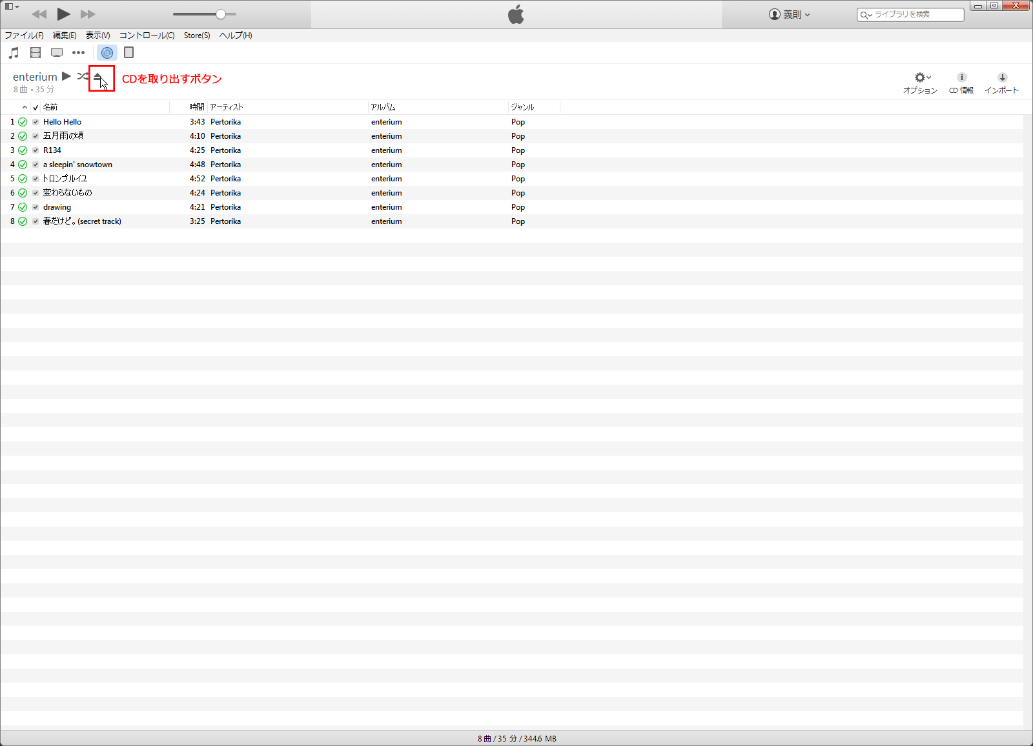Viewport: 1033px width, 746px height.
Task: Open the ファイル(F) menu
Action: pos(24,35)
